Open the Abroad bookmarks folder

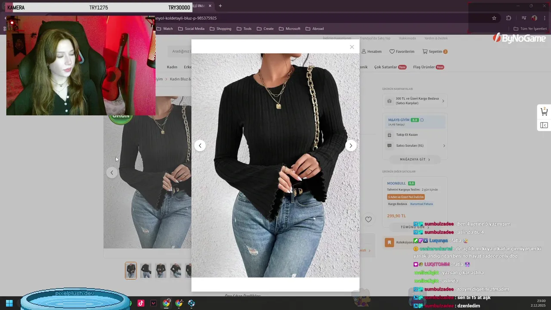315,29
